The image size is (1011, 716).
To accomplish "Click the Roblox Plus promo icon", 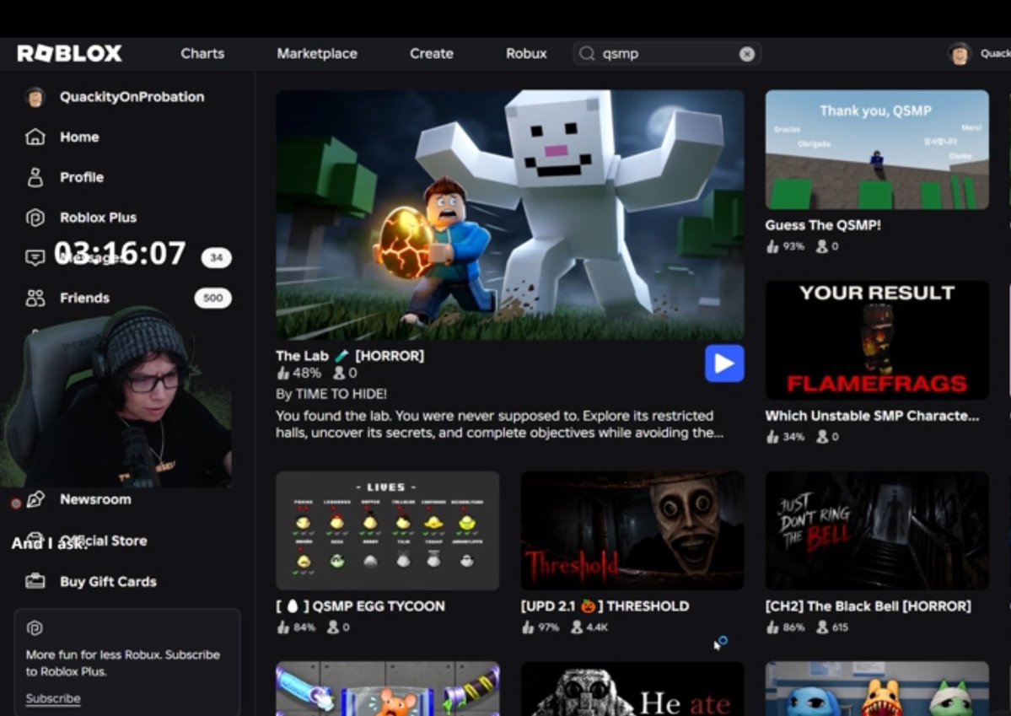I will [x=35, y=628].
